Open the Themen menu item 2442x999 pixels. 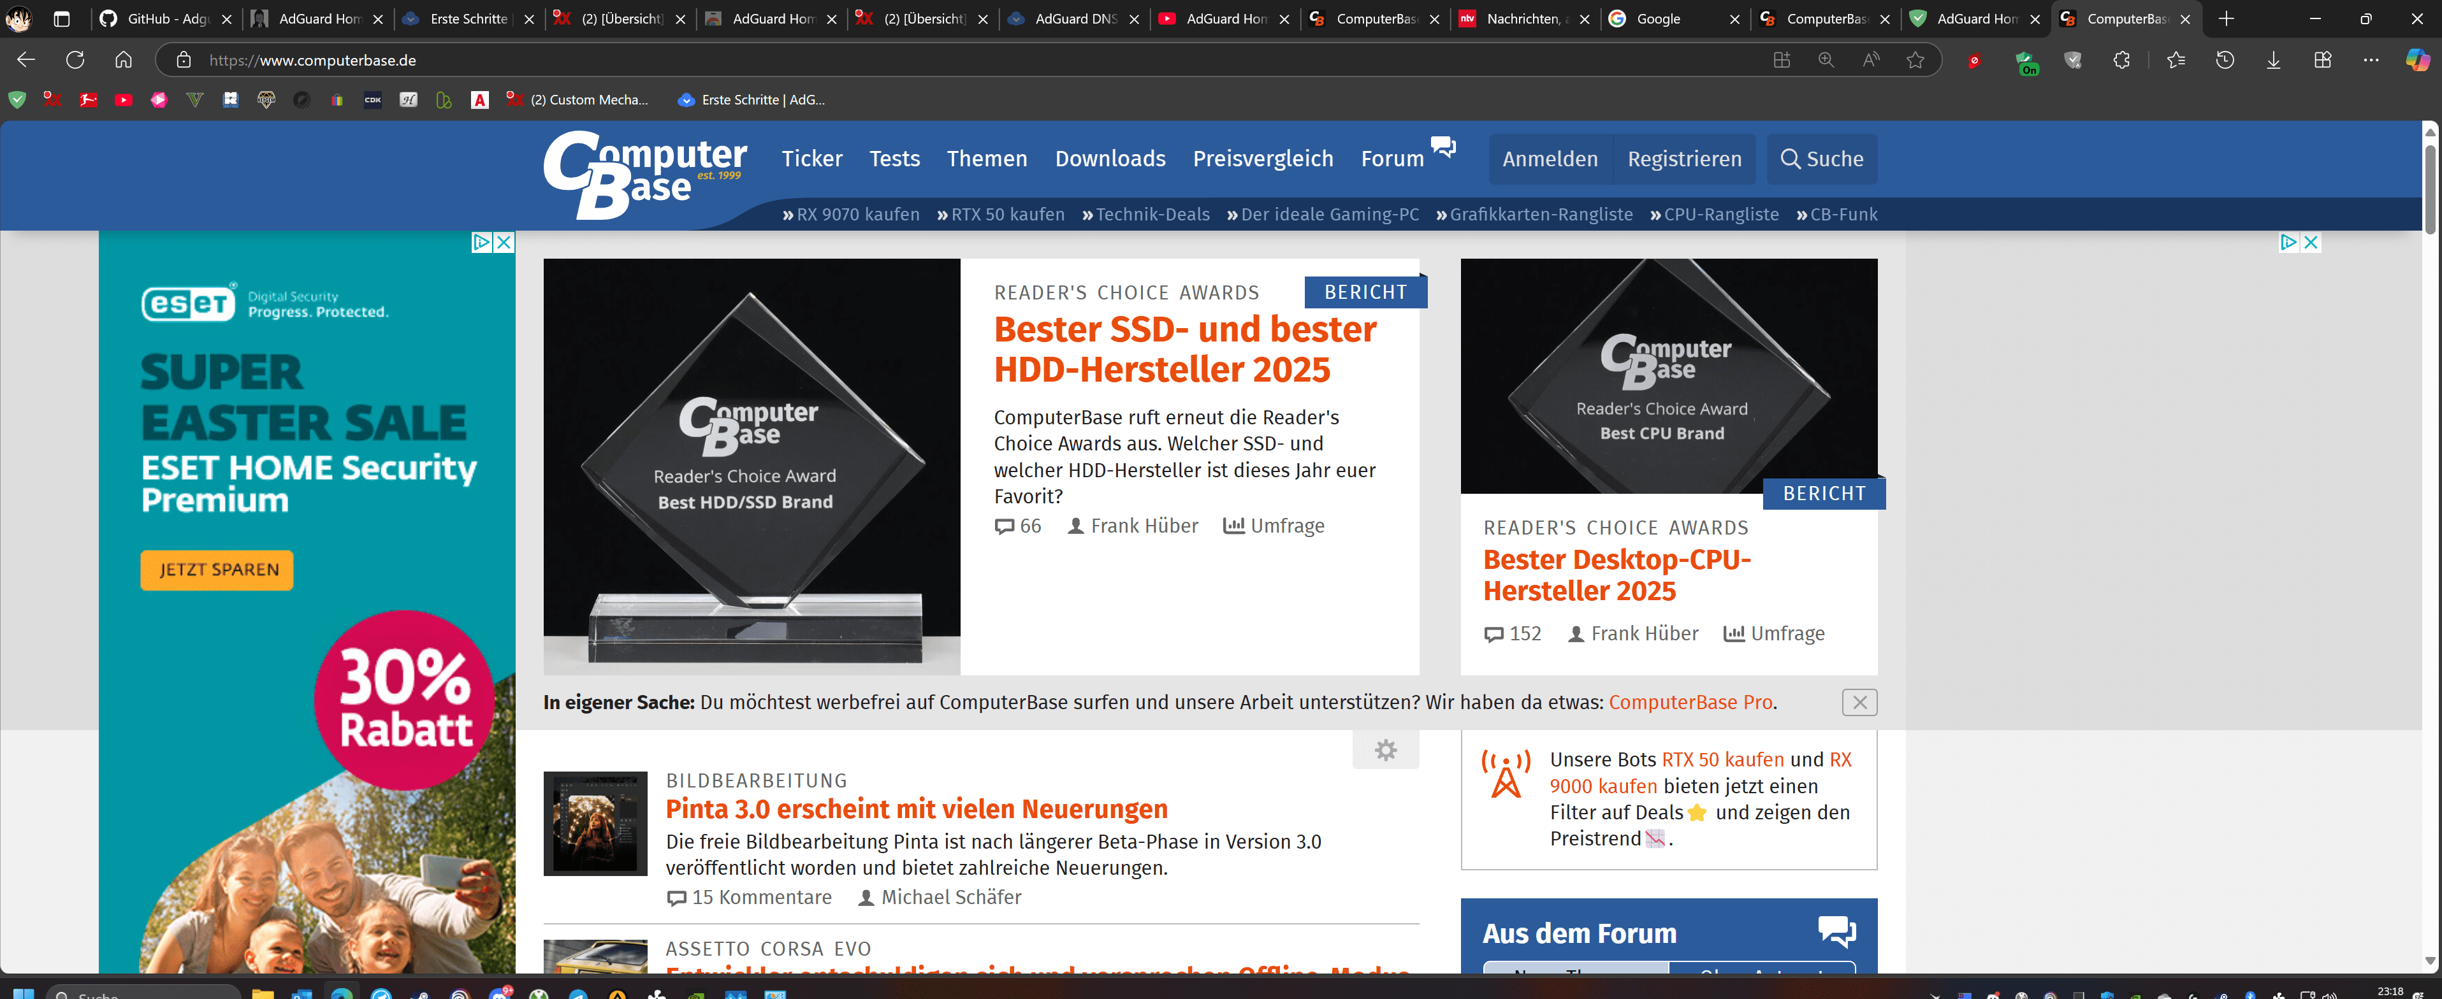pos(987,158)
